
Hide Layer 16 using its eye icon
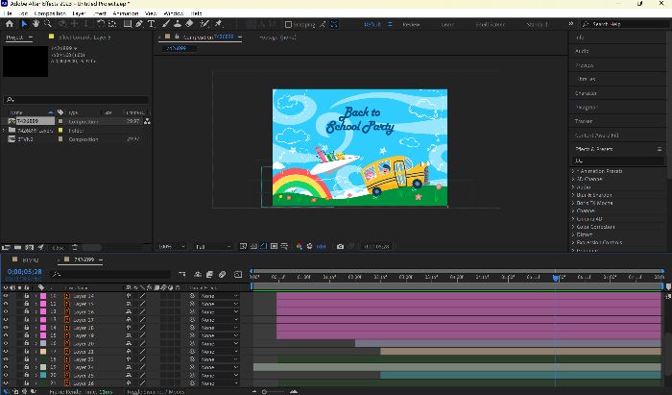pos(6,311)
